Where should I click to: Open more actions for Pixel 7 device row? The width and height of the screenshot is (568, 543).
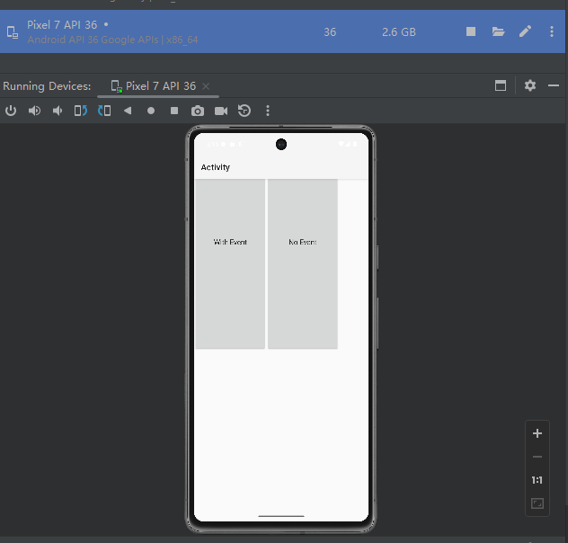[551, 31]
